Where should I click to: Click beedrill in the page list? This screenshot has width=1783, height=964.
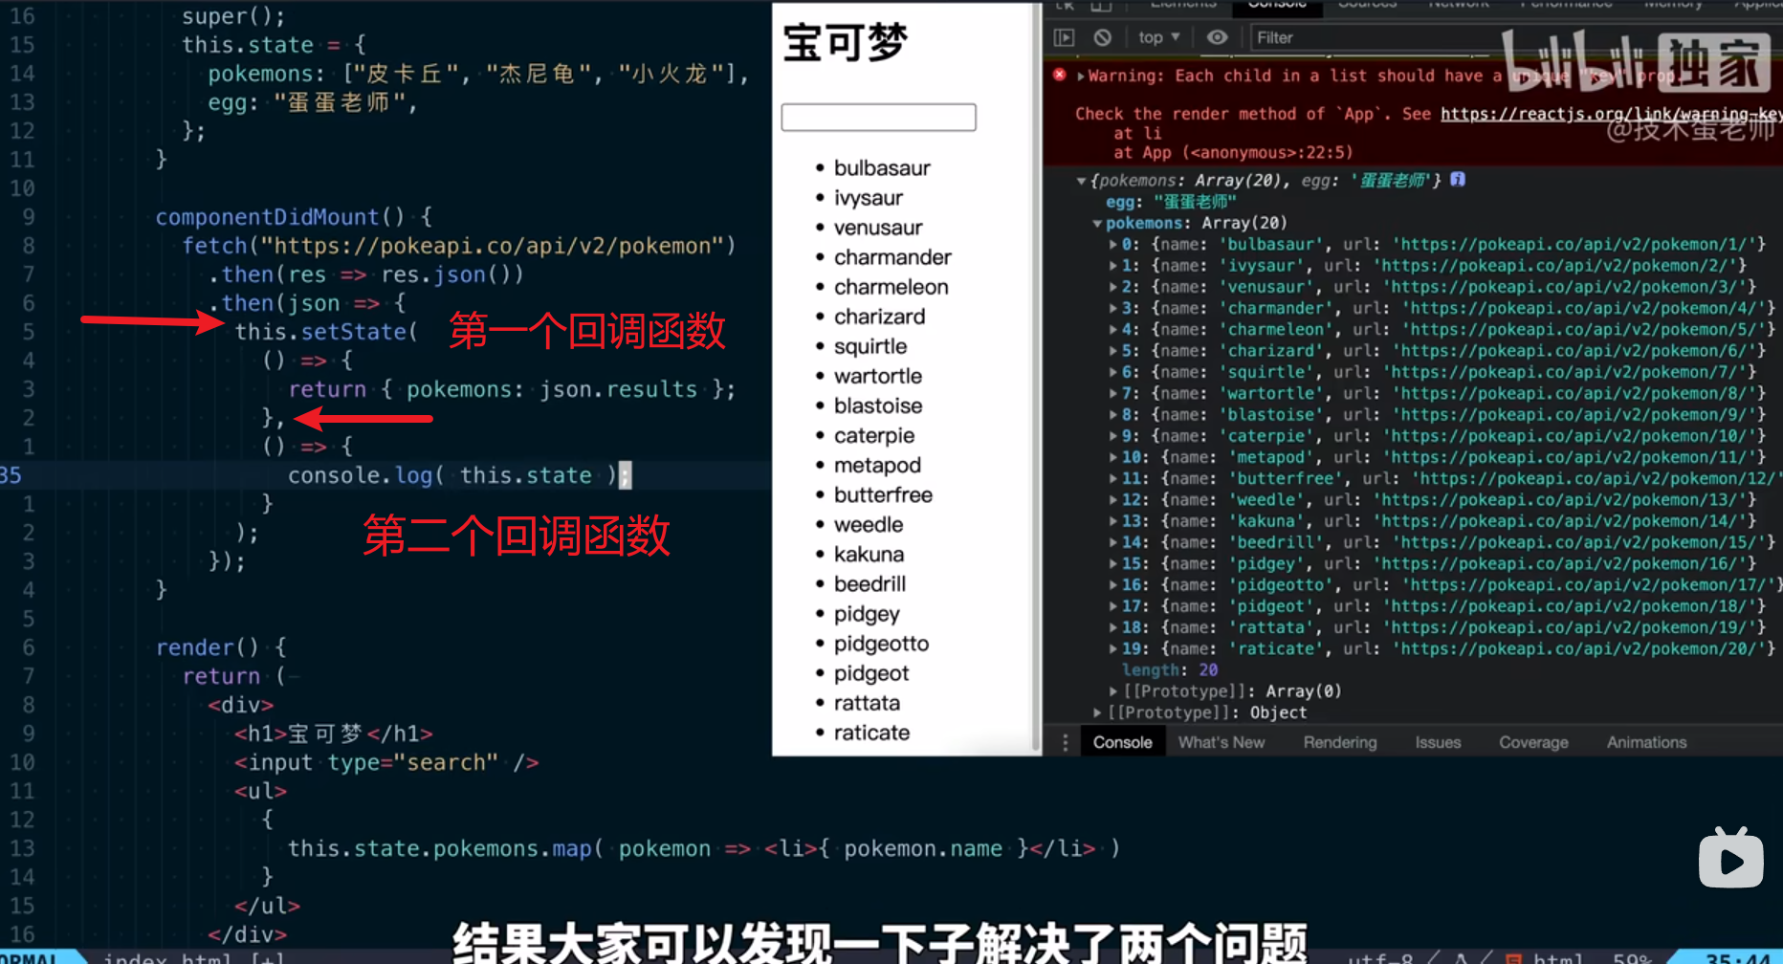tap(869, 583)
